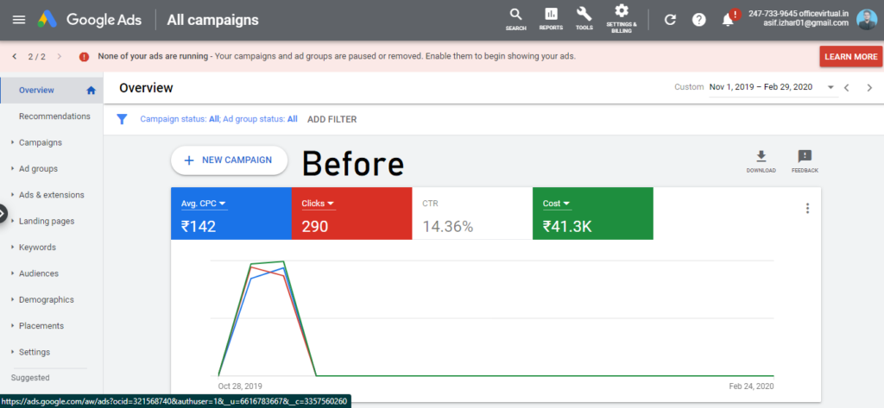Select the red Clicks 290 card

coord(352,214)
